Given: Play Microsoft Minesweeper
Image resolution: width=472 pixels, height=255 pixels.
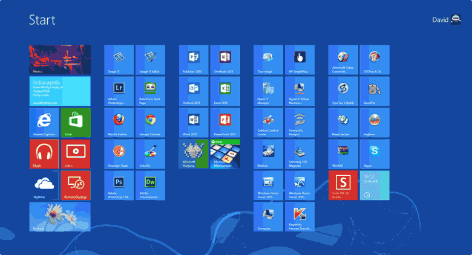Looking at the screenshot, I should (x=225, y=153).
